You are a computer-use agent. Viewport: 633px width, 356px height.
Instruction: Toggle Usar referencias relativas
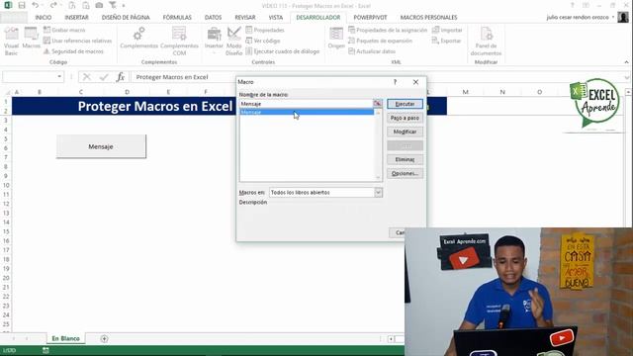pos(77,41)
